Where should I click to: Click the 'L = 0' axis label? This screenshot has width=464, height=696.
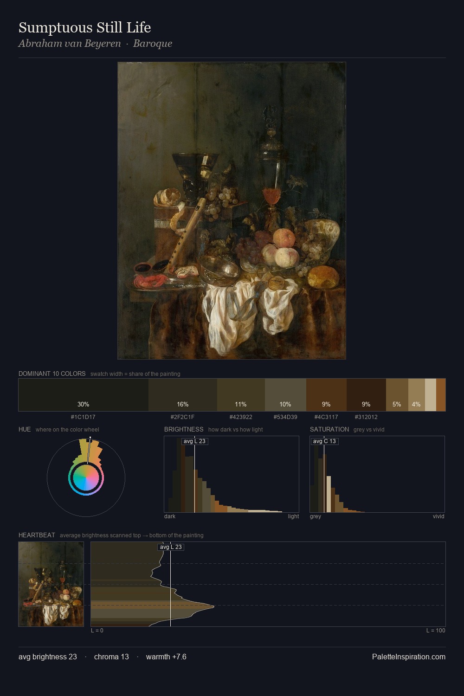(x=97, y=631)
